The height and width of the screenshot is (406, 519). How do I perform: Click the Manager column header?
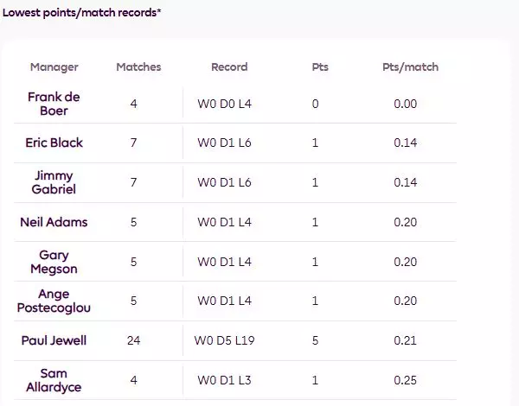(x=54, y=67)
